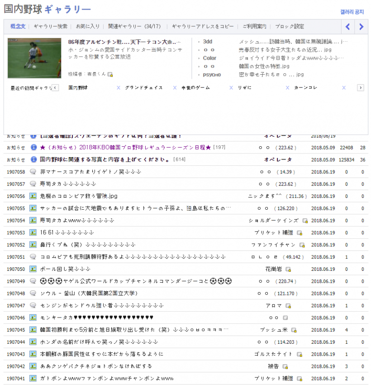Click the member badge next to 花崗岩
This screenshot has height=385, width=371.
[288, 269]
